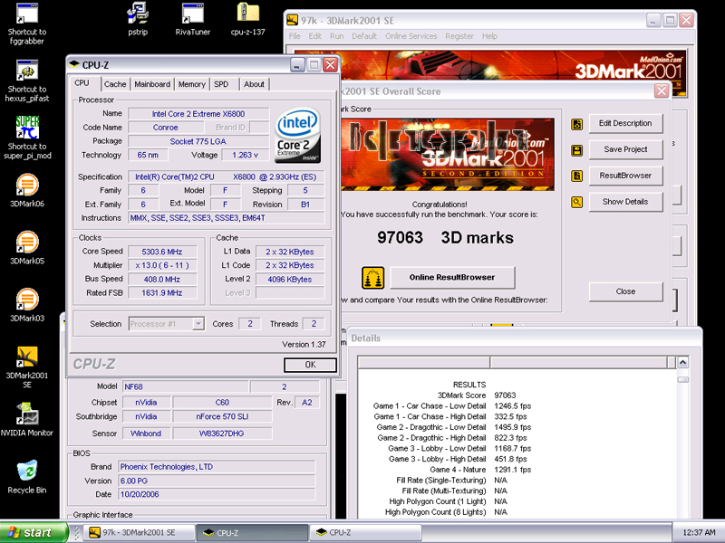Image resolution: width=725 pixels, height=543 pixels.
Task: Open the Memory tab in CPU-Z
Action: (191, 84)
